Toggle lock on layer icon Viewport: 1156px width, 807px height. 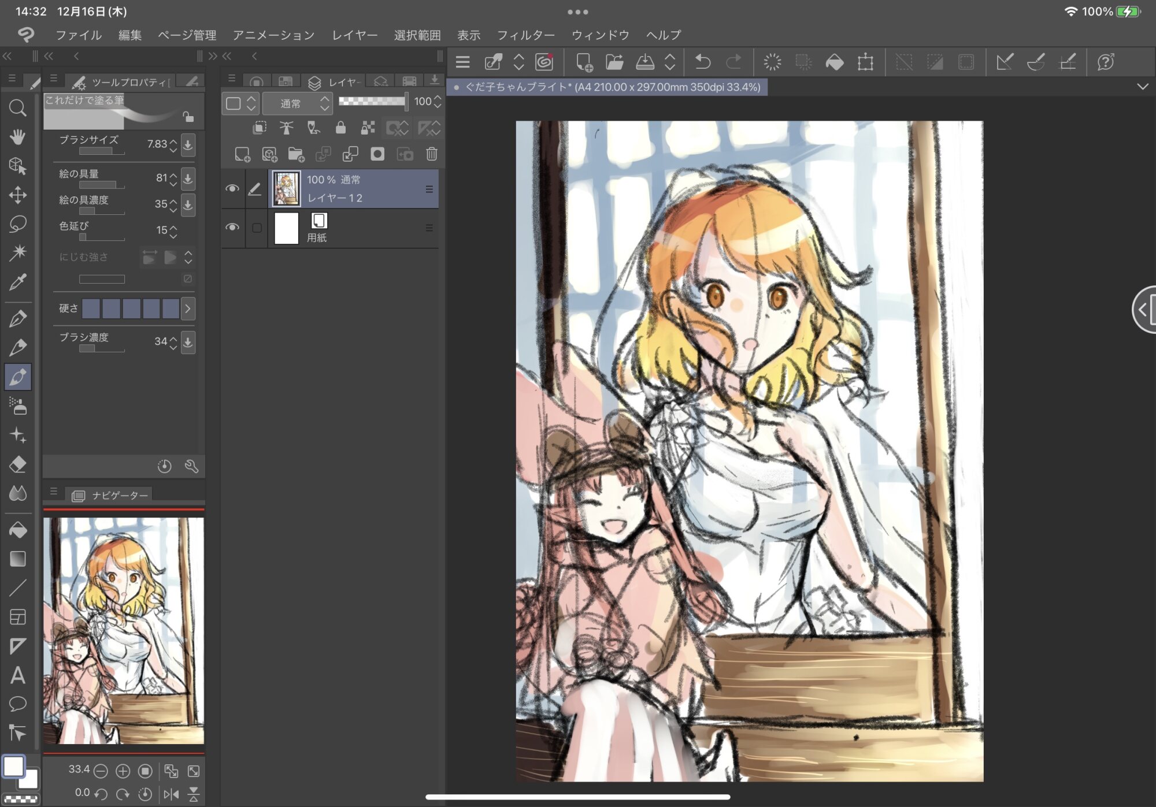click(x=340, y=128)
